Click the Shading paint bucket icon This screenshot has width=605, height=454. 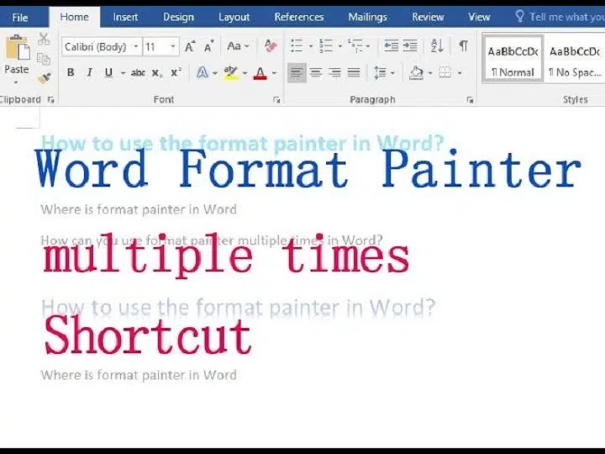(416, 72)
